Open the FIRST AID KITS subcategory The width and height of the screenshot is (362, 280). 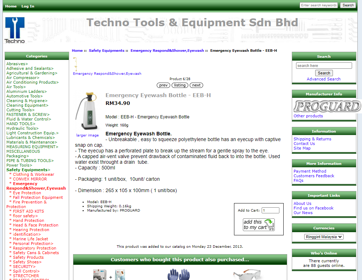(28, 212)
